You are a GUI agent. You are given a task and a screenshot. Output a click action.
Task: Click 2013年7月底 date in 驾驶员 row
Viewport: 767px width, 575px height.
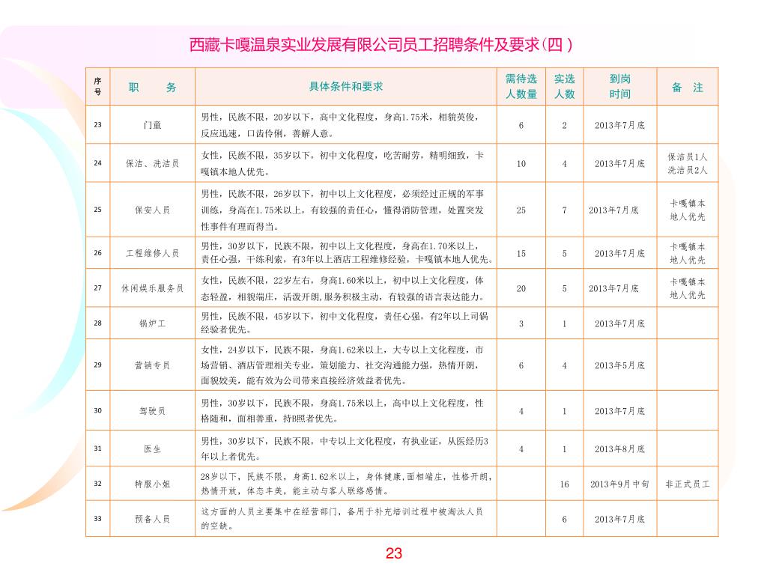pyautogui.click(x=619, y=411)
